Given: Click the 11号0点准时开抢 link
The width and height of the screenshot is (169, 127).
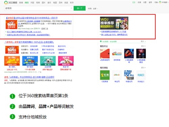Looking at the screenshot, I should (48, 46).
